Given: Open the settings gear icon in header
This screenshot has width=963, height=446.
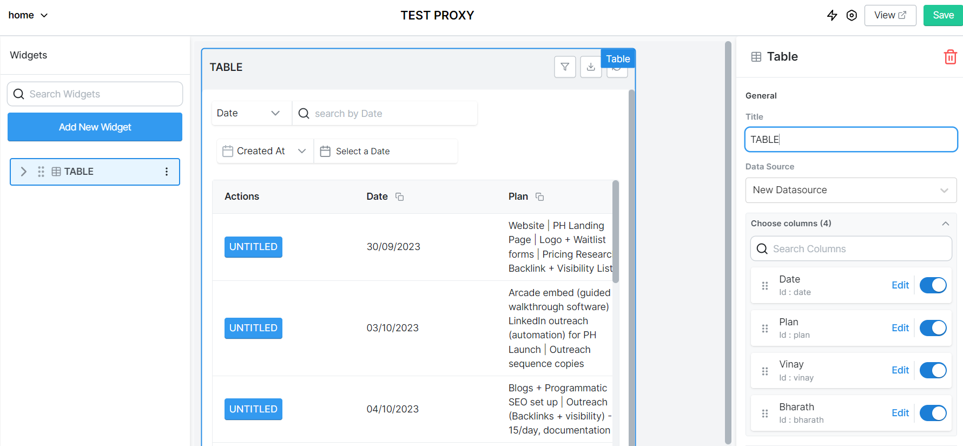Looking at the screenshot, I should 852,15.
